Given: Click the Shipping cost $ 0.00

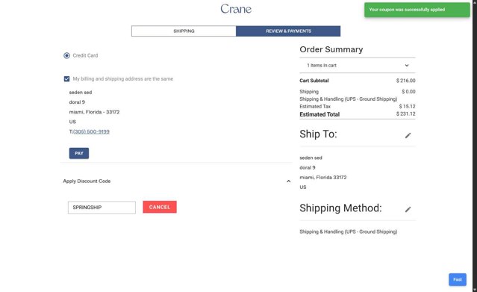Looking at the screenshot, I should tap(408, 92).
